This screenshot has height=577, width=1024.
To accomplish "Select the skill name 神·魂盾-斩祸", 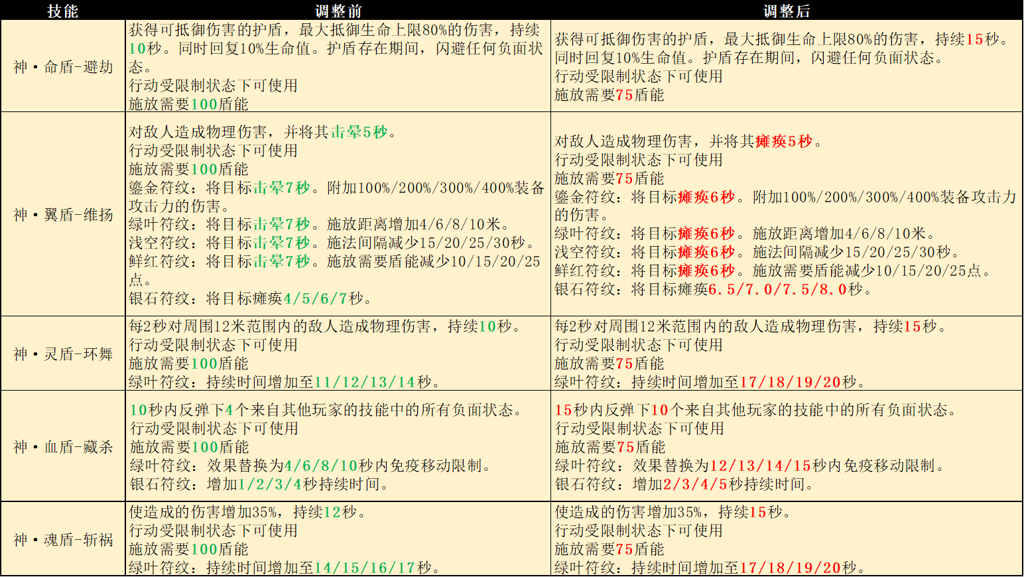I will 63,540.
